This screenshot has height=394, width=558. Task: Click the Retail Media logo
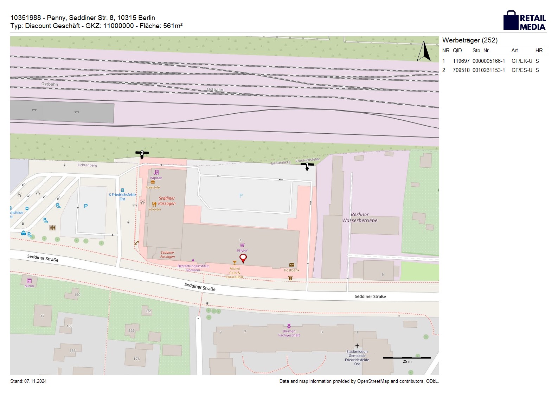[524, 21]
